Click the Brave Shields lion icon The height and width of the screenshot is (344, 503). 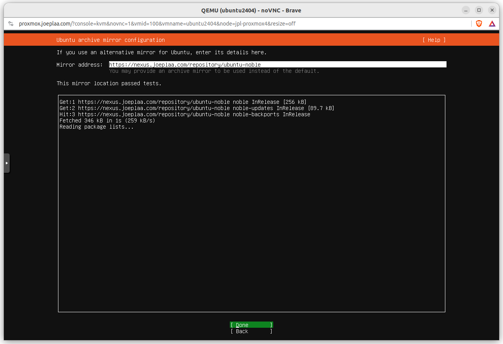[479, 24]
